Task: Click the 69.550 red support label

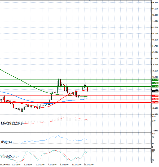Action: coord(155,102)
